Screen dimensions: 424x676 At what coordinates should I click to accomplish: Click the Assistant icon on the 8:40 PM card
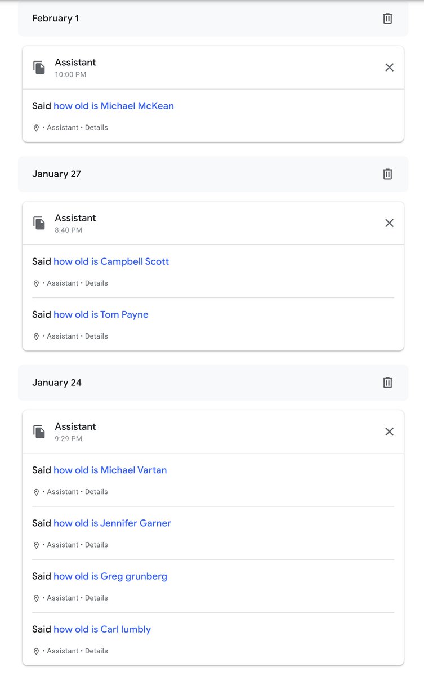click(x=39, y=223)
